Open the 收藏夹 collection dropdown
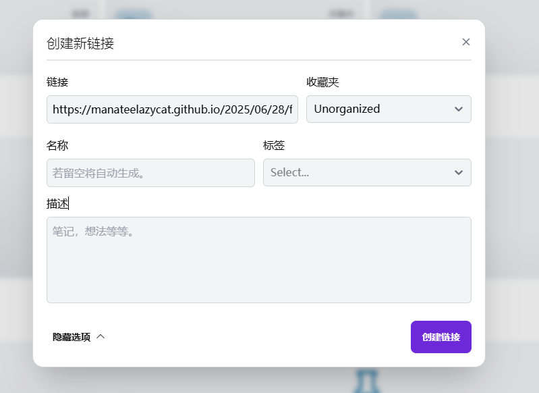Image resolution: width=539 pixels, height=393 pixels. 389,109
